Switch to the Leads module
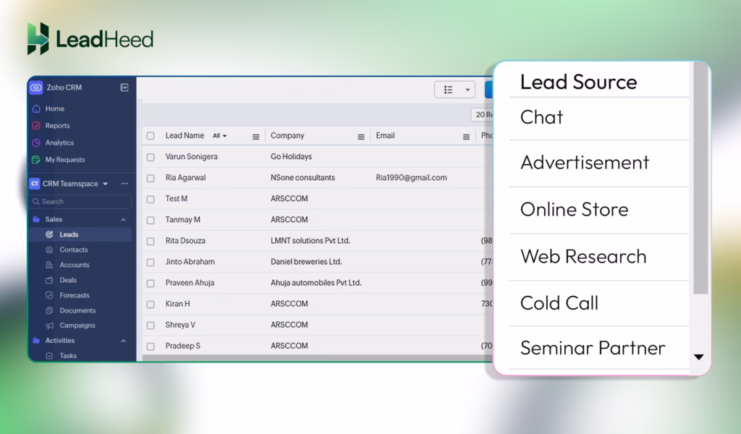741x434 pixels. pyautogui.click(x=69, y=234)
